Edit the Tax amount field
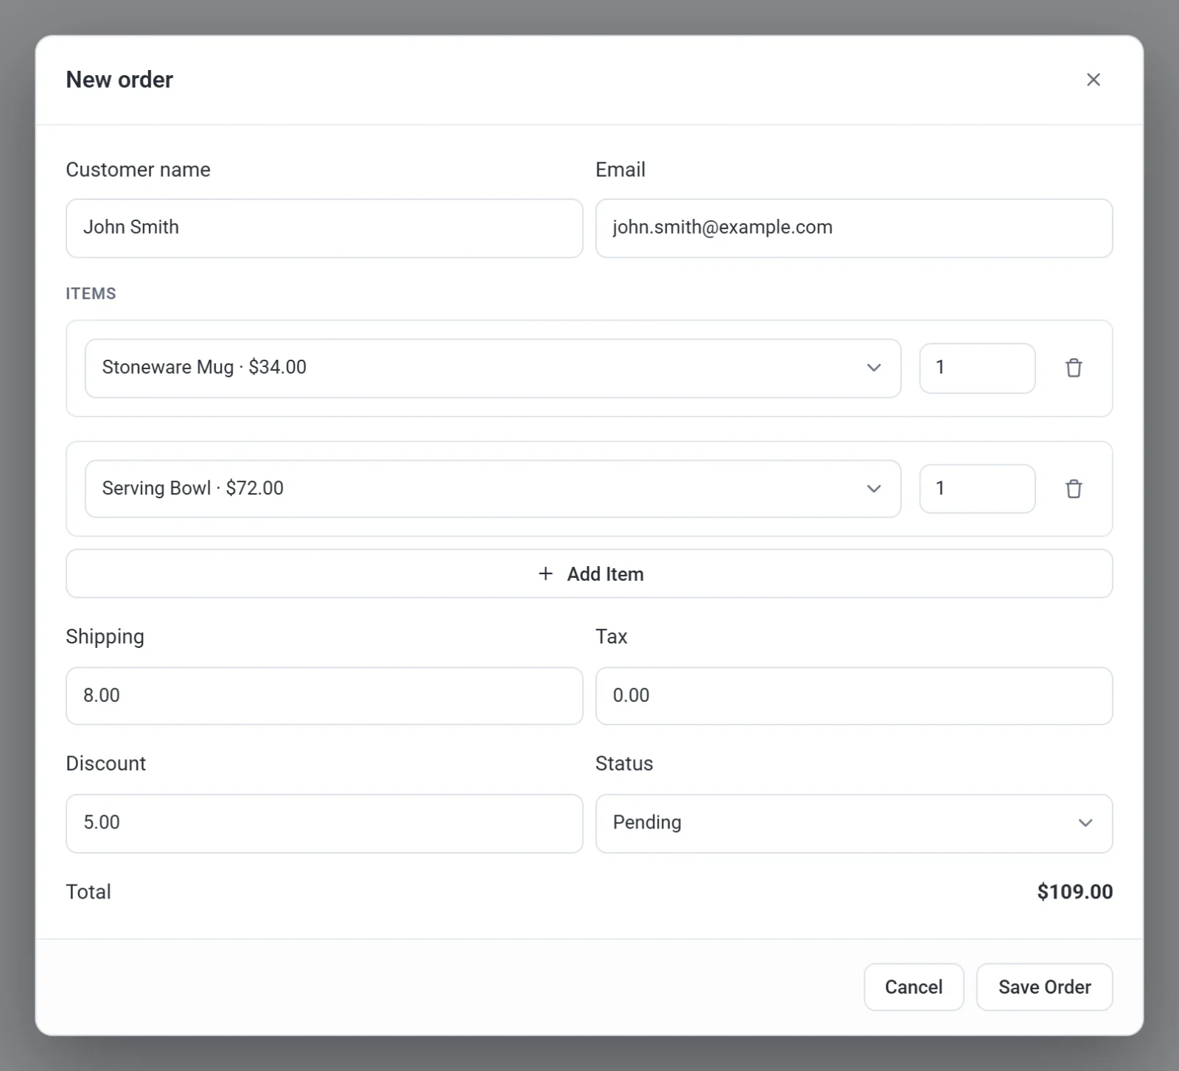The height and width of the screenshot is (1071, 1179). [854, 696]
